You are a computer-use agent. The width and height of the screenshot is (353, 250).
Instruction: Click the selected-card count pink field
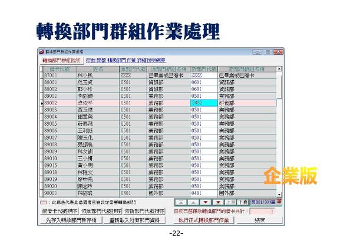262,212
